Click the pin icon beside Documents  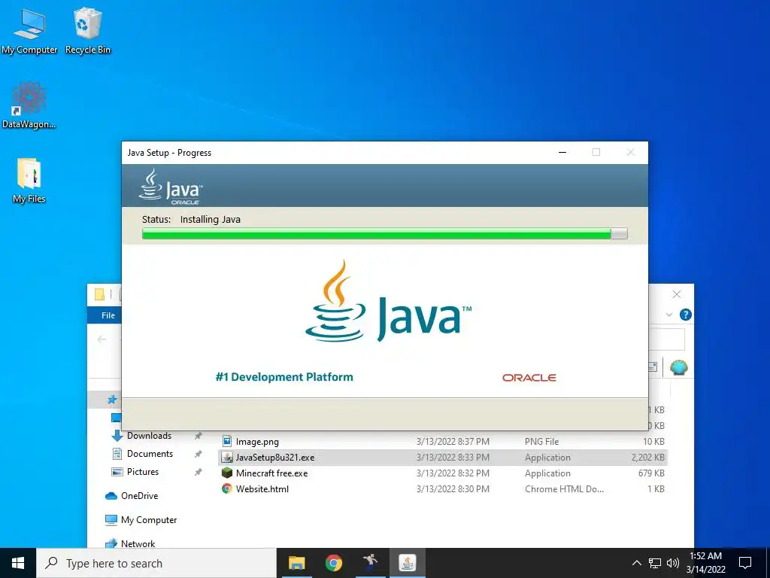pyautogui.click(x=198, y=454)
